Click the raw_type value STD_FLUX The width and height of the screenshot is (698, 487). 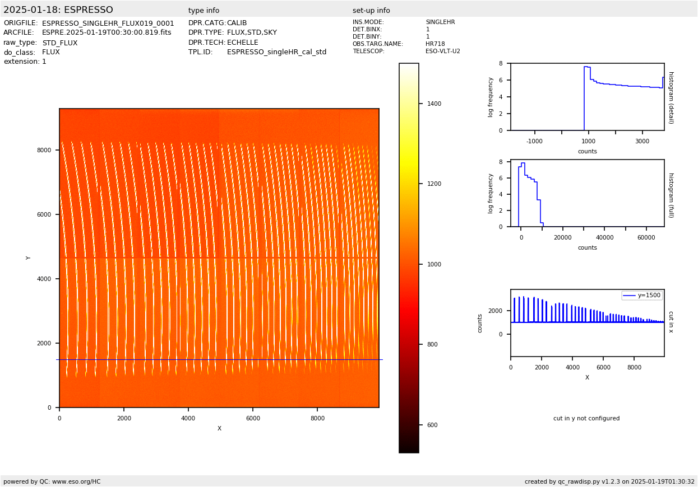[x=60, y=43]
